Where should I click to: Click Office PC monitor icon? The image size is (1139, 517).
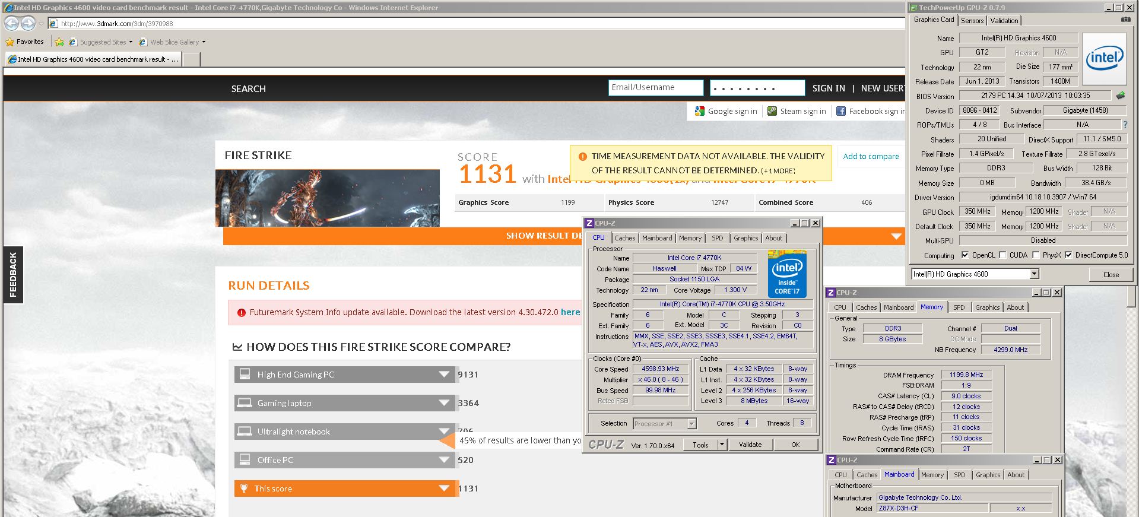[x=244, y=460]
